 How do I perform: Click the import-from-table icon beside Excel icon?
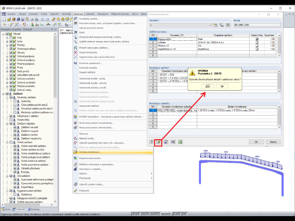[173, 142]
